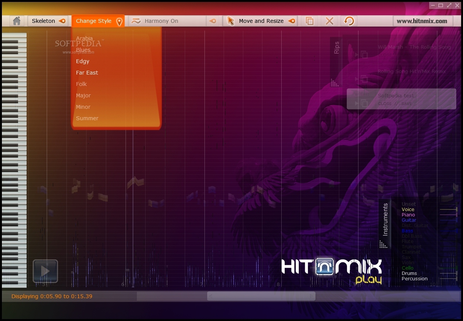Select the Move and Resize cursor tool
463x321 pixels.
tap(231, 21)
